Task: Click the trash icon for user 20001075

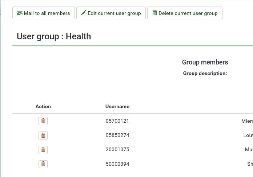Action: pyautogui.click(x=43, y=150)
